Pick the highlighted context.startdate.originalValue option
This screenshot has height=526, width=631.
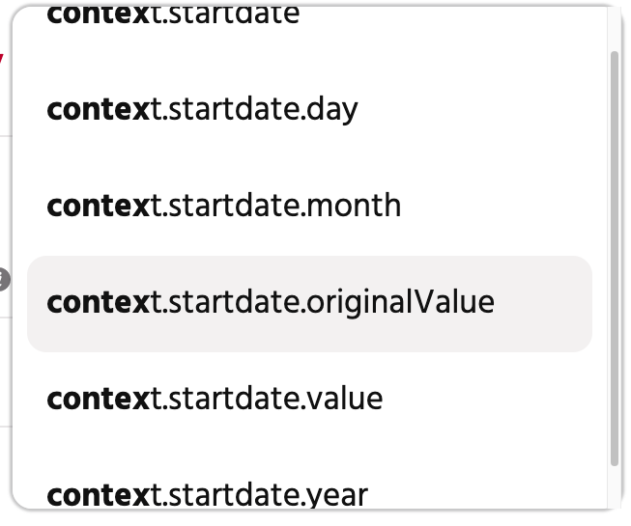click(x=271, y=302)
